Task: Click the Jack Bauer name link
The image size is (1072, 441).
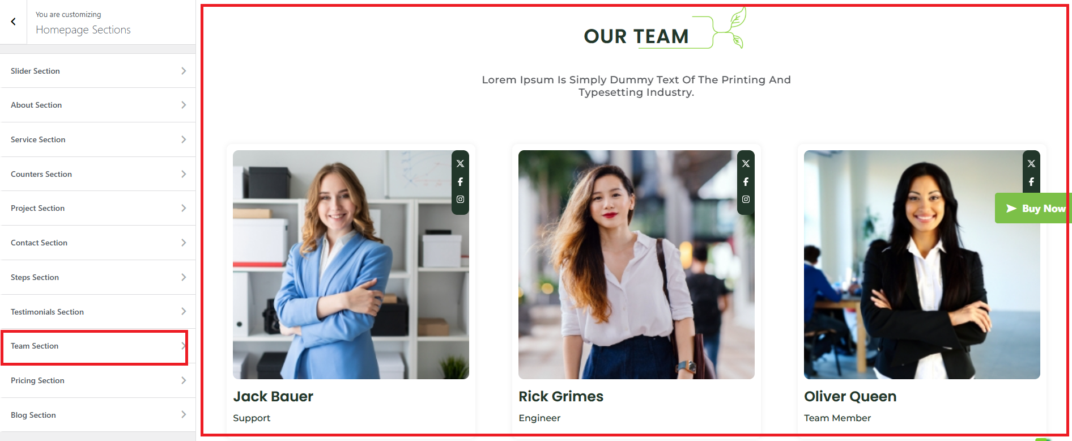Action: pos(273,396)
